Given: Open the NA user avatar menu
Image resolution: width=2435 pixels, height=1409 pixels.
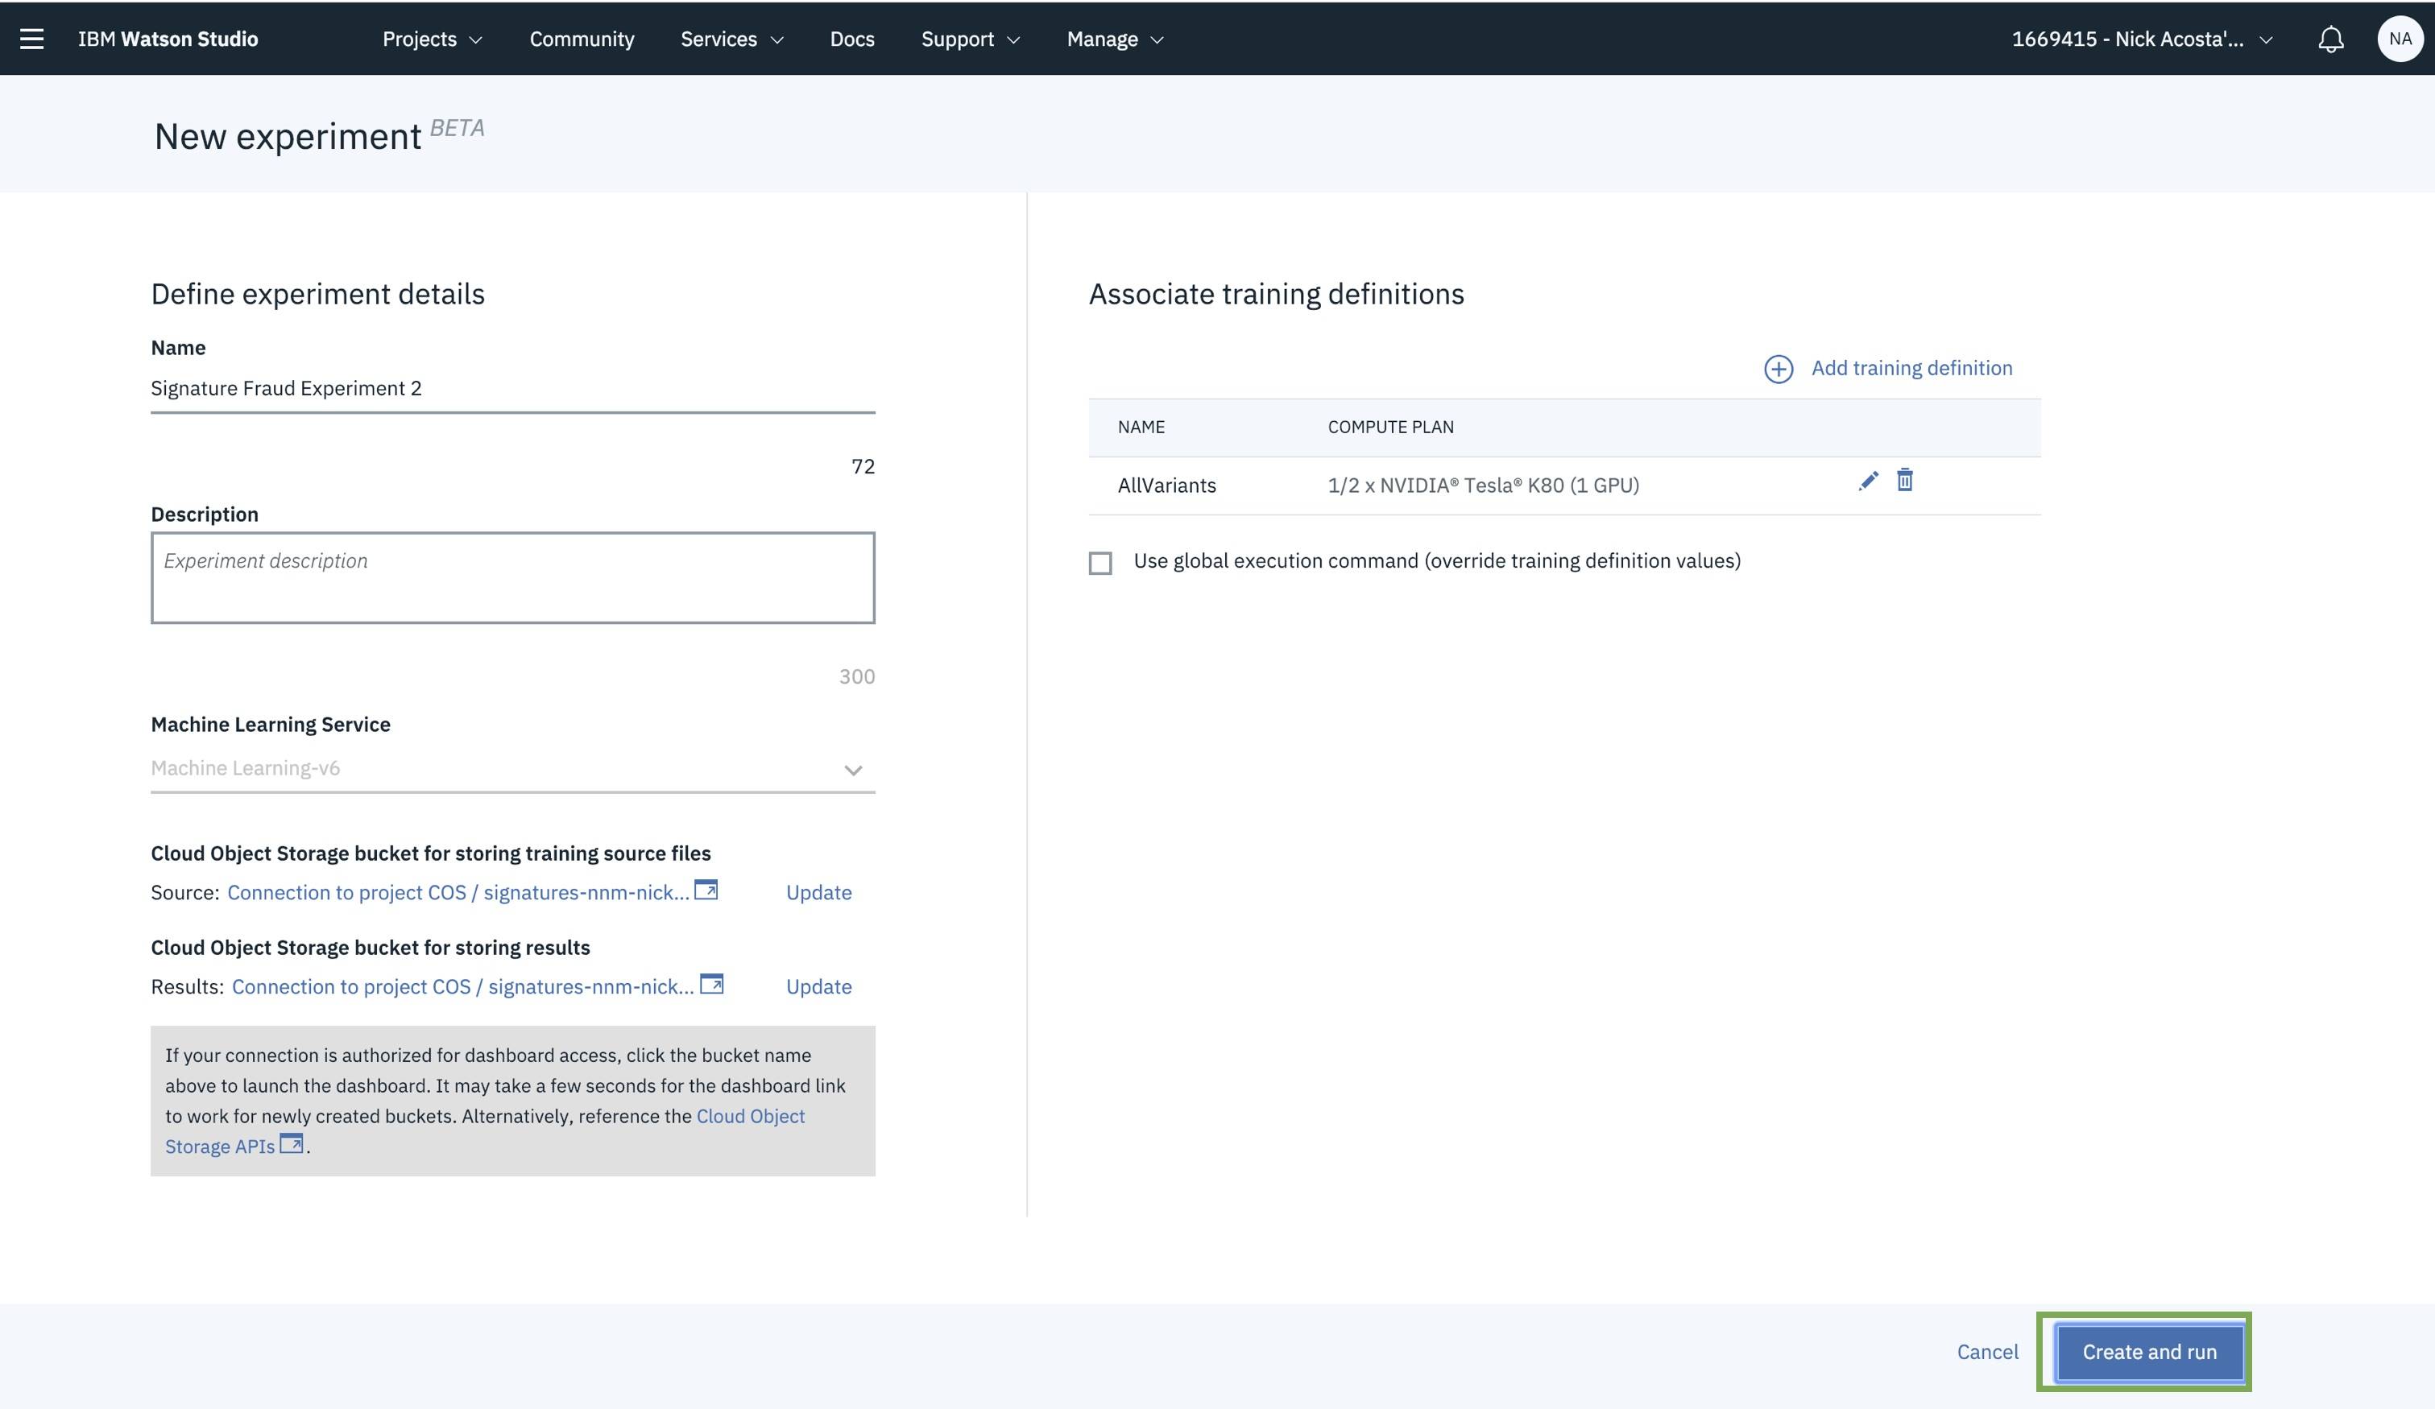Looking at the screenshot, I should pyautogui.click(x=2400, y=39).
